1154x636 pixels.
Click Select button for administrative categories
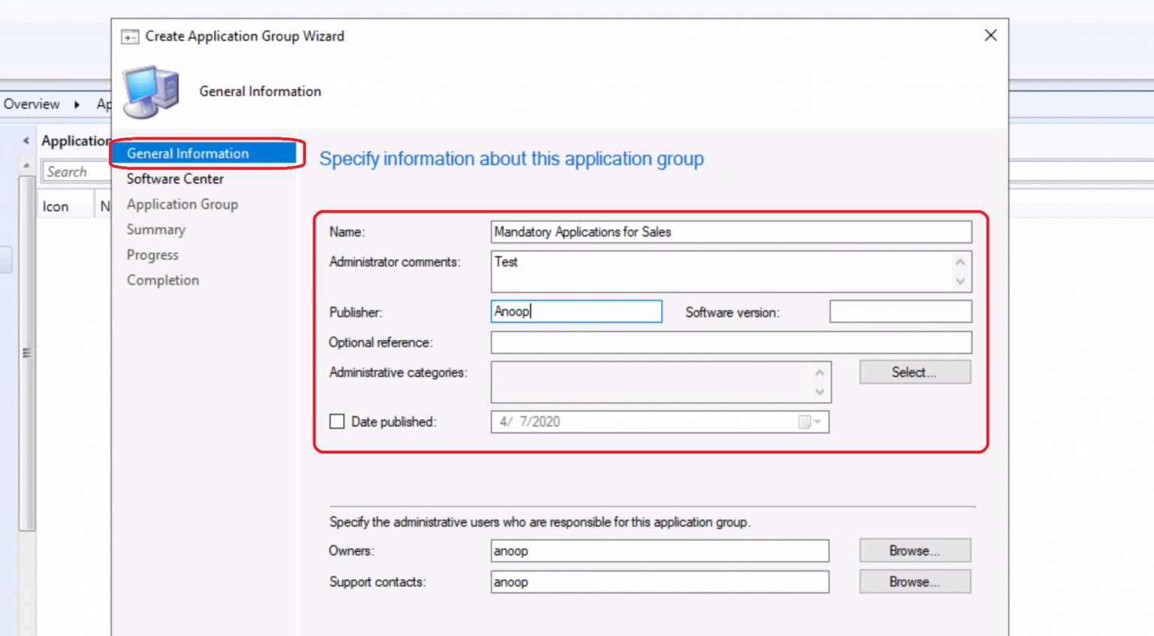coord(914,372)
